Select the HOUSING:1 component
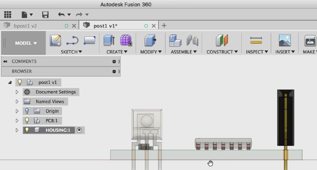Image resolution: width=317 pixels, height=170 pixels. point(58,130)
